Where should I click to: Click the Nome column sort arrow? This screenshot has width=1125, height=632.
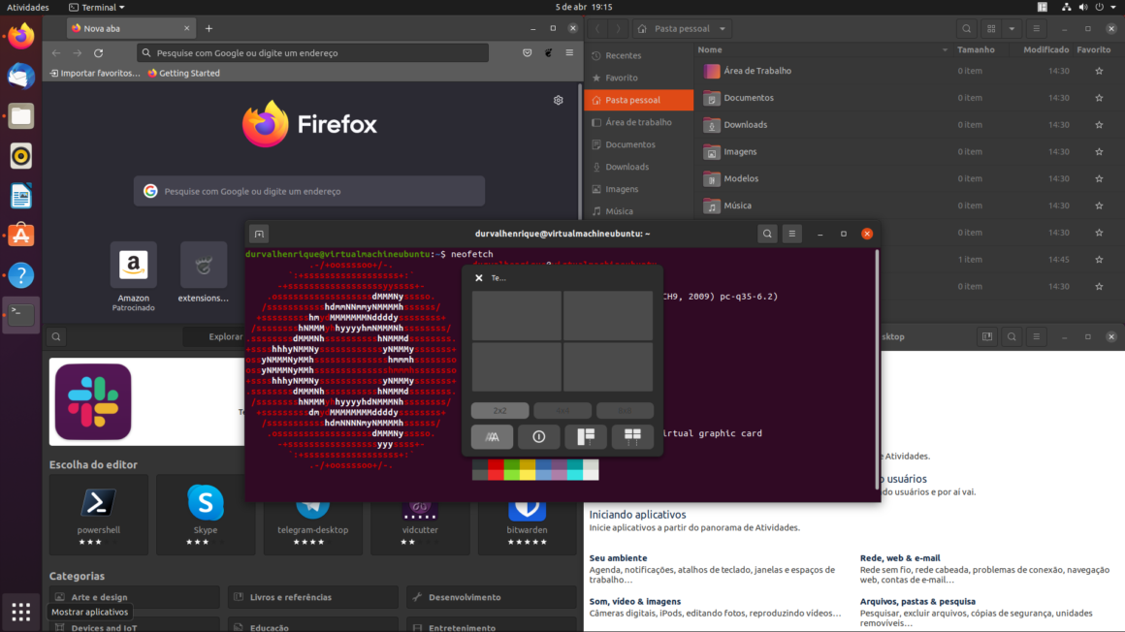945,49
